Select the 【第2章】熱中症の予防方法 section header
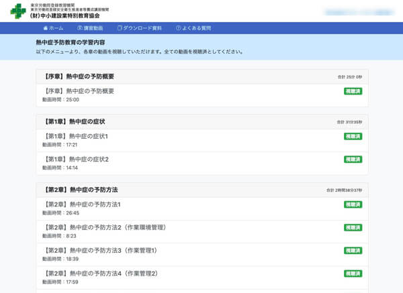This screenshot has height=293, width=403. tap(202, 190)
